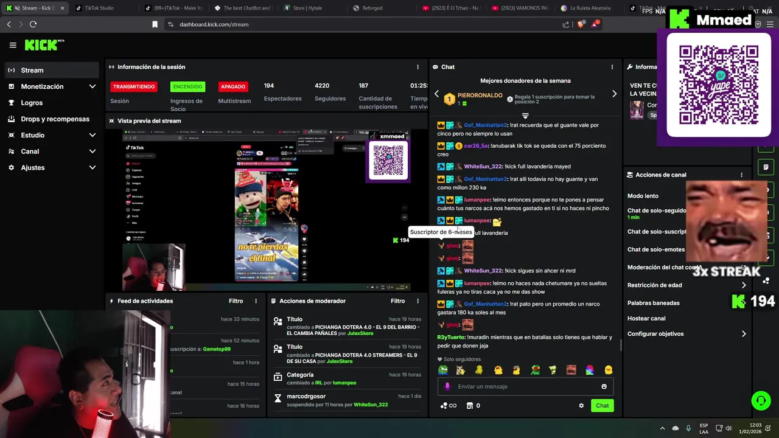
Task: Open options menu of Feed de actividades
Action: tap(256, 301)
